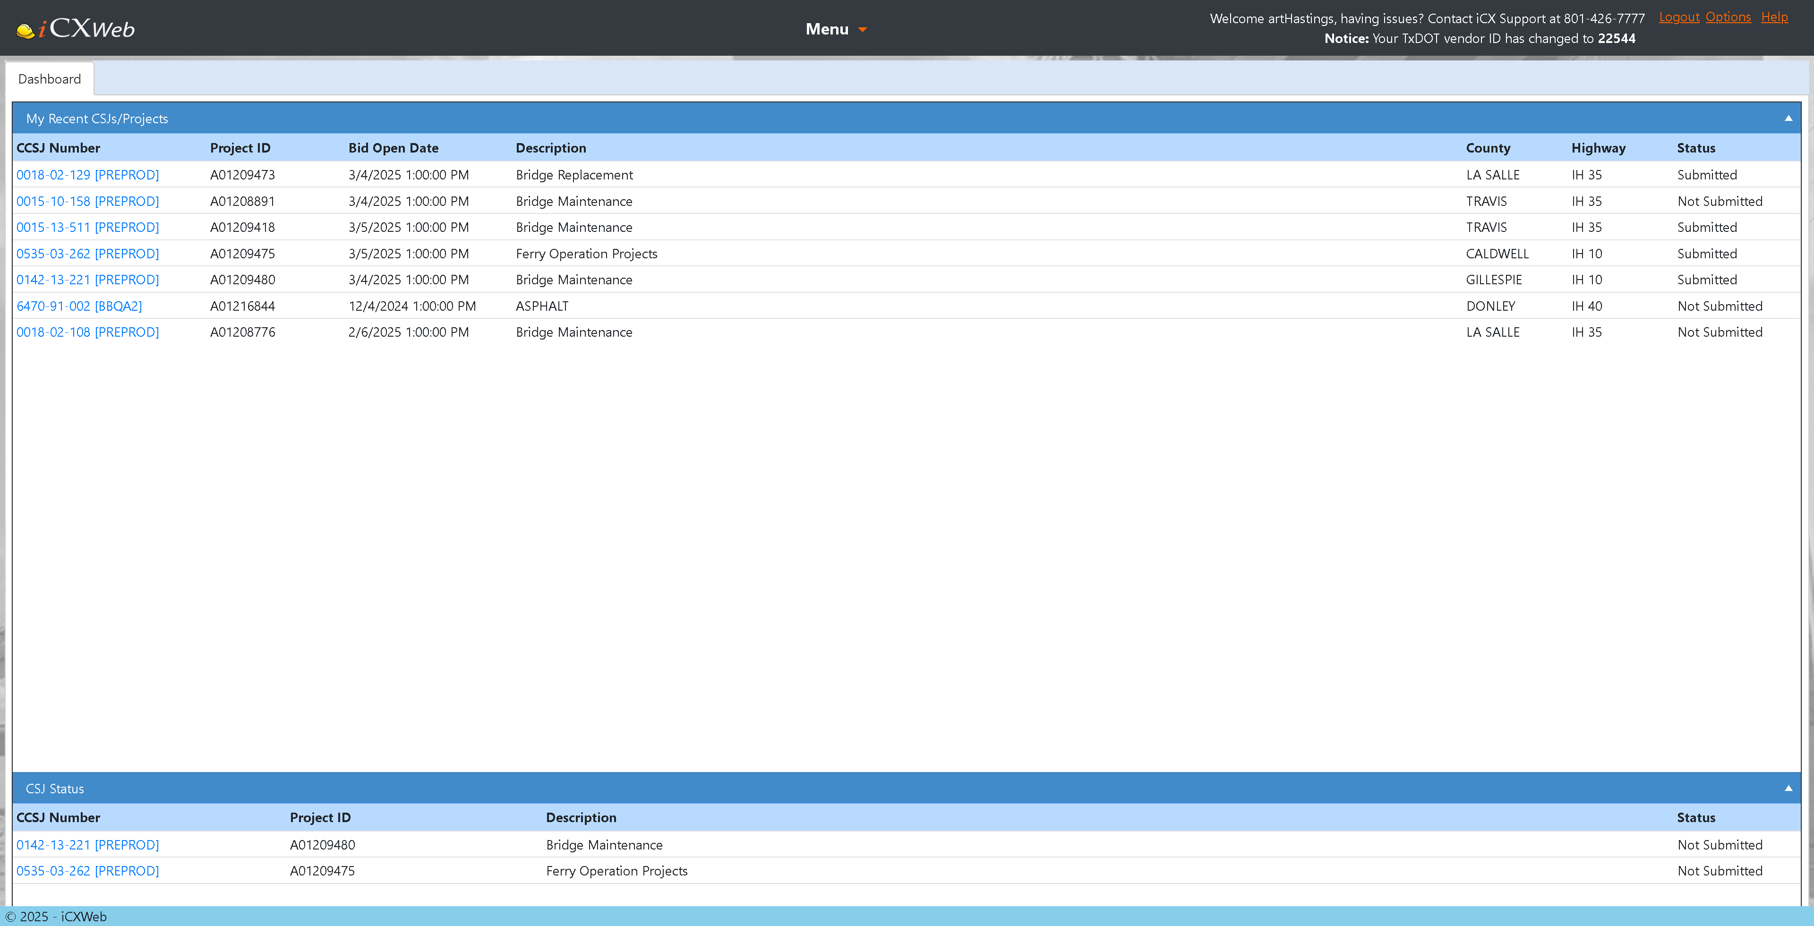Click the Highway column header
The height and width of the screenshot is (926, 1814).
point(1599,148)
